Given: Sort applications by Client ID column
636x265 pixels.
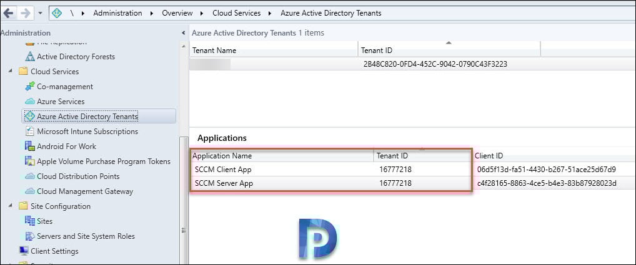Looking at the screenshot, I should click(x=554, y=156).
